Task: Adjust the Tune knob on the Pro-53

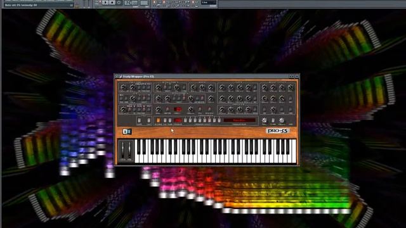Action: tap(265, 120)
